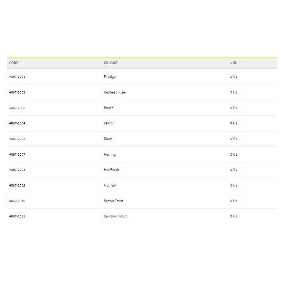Screen dimensions: 281x281
Task: Click the Roach colour entry
Action: click(108, 108)
